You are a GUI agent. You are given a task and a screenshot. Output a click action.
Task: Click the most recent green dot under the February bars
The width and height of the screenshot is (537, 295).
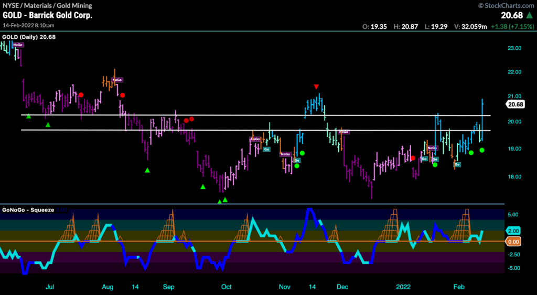tap(482, 150)
